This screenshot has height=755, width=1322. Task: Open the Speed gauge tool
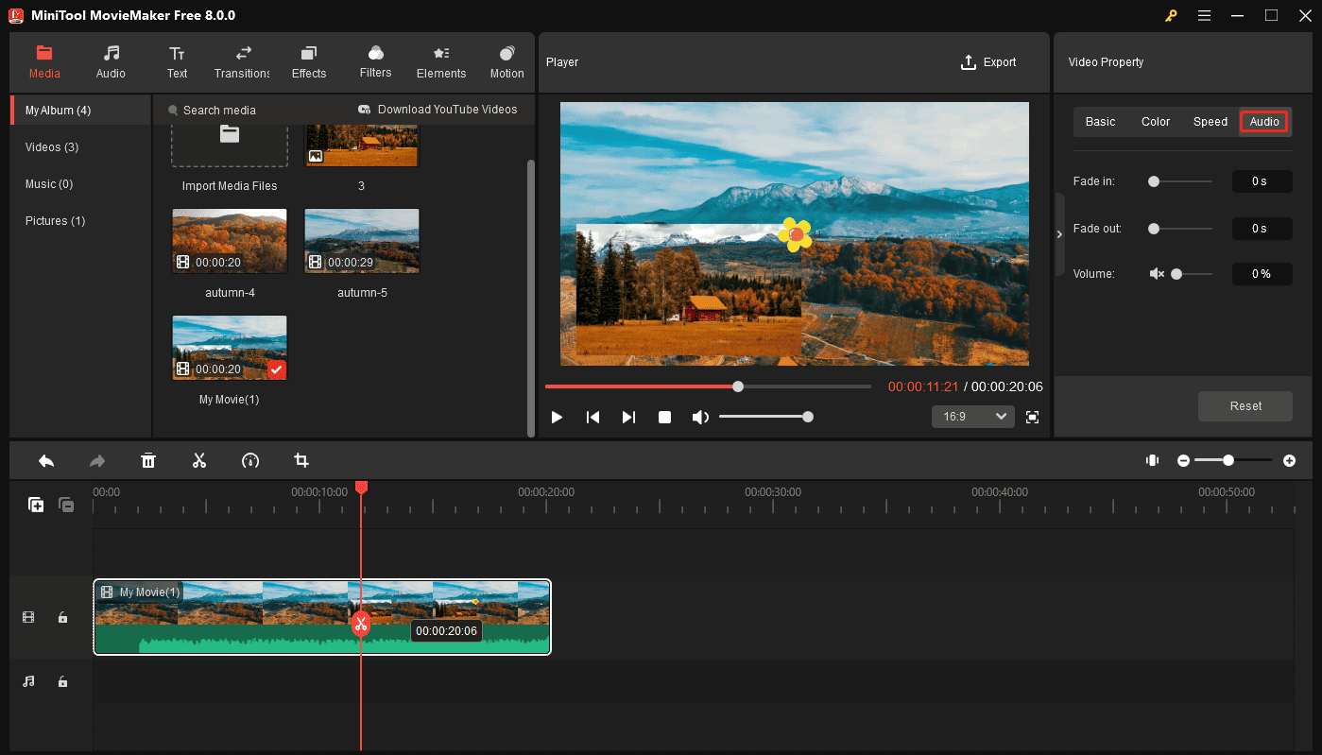[x=250, y=461]
